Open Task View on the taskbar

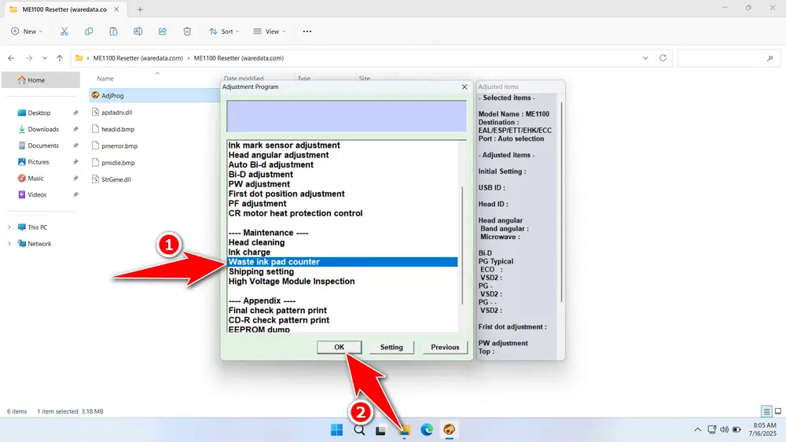[381, 430]
